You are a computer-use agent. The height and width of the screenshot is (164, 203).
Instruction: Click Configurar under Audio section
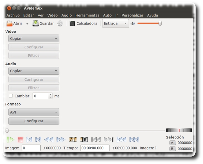[34, 79]
